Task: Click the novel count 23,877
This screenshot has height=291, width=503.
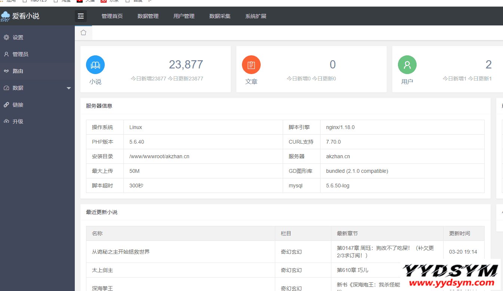Action: 186,65
